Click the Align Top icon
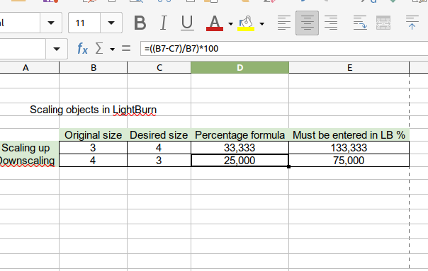428x271 pixels. [x=412, y=23]
